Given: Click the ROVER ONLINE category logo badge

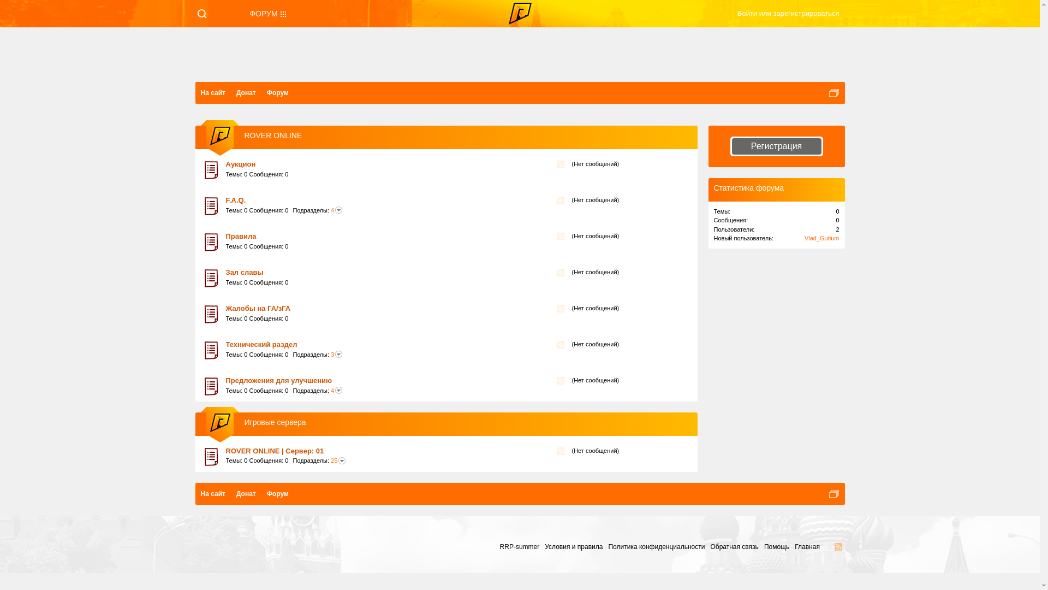Looking at the screenshot, I should (220, 137).
